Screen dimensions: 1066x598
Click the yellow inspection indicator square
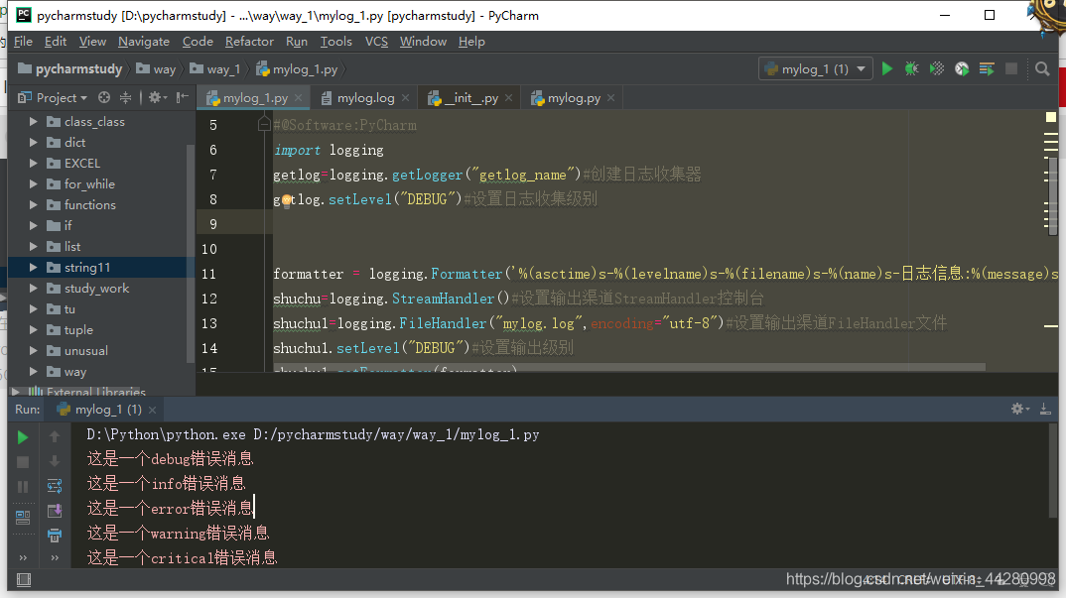pyautogui.click(x=1050, y=117)
